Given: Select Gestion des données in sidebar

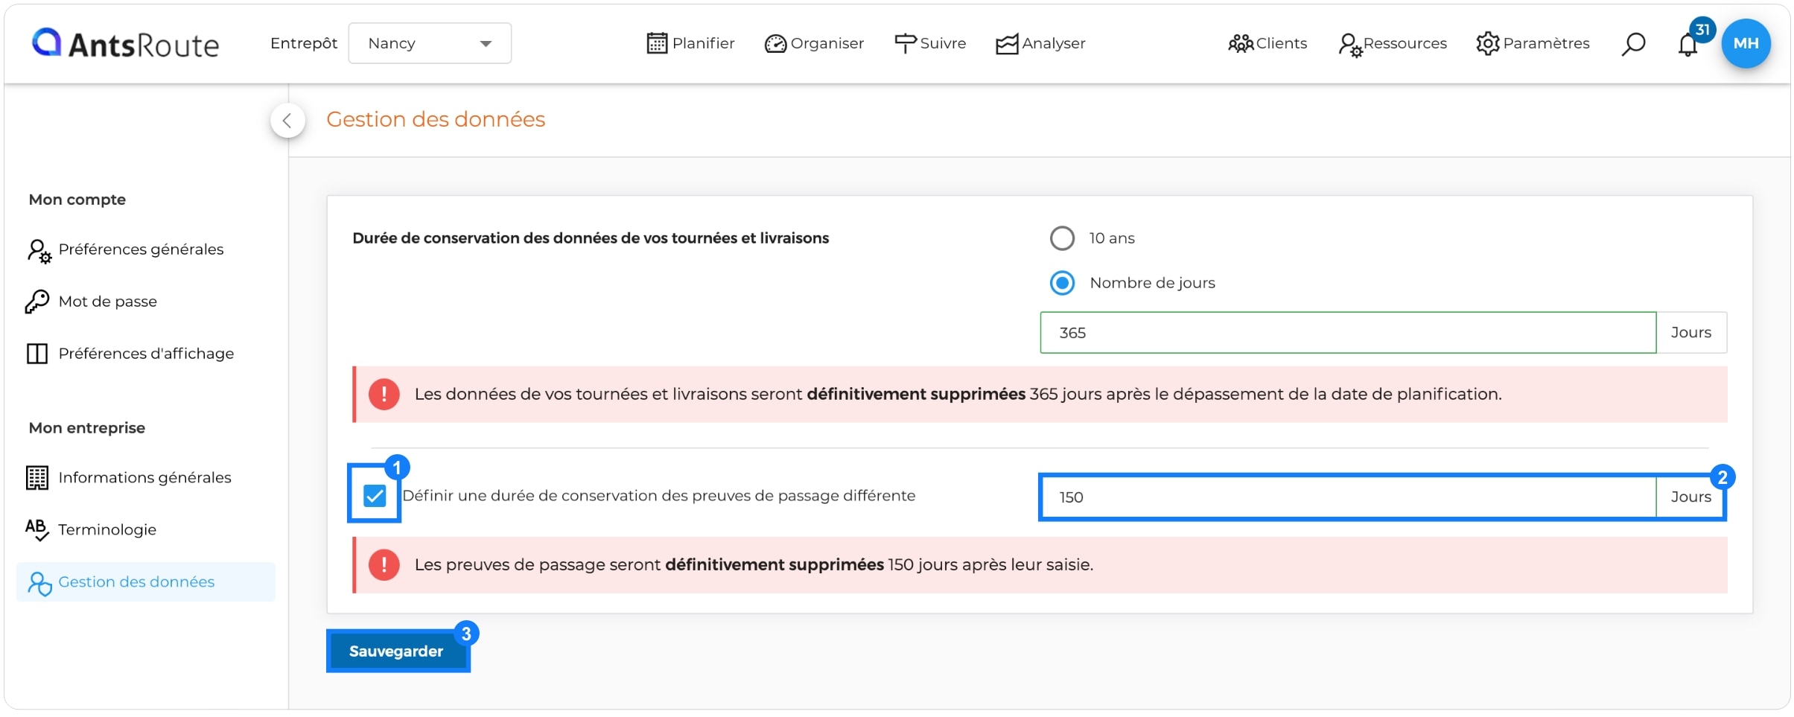Looking at the screenshot, I should click(x=146, y=582).
